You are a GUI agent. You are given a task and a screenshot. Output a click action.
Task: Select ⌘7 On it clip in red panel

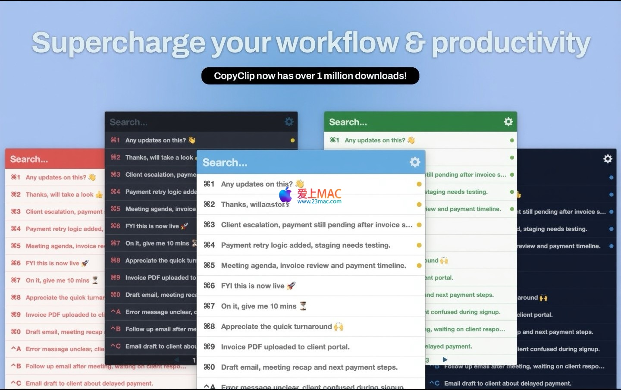click(x=57, y=280)
